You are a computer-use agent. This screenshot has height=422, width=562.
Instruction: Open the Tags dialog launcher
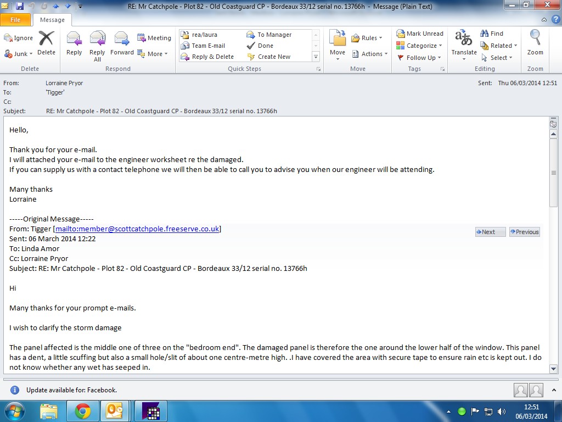pos(442,69)
